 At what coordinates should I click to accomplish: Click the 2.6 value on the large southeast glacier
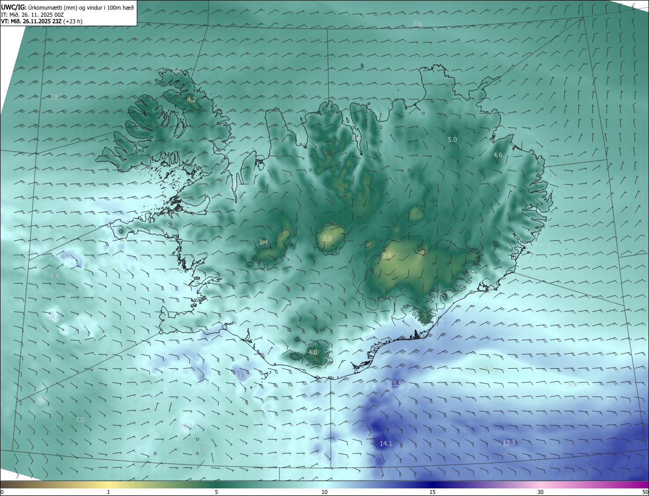(387, 256)
